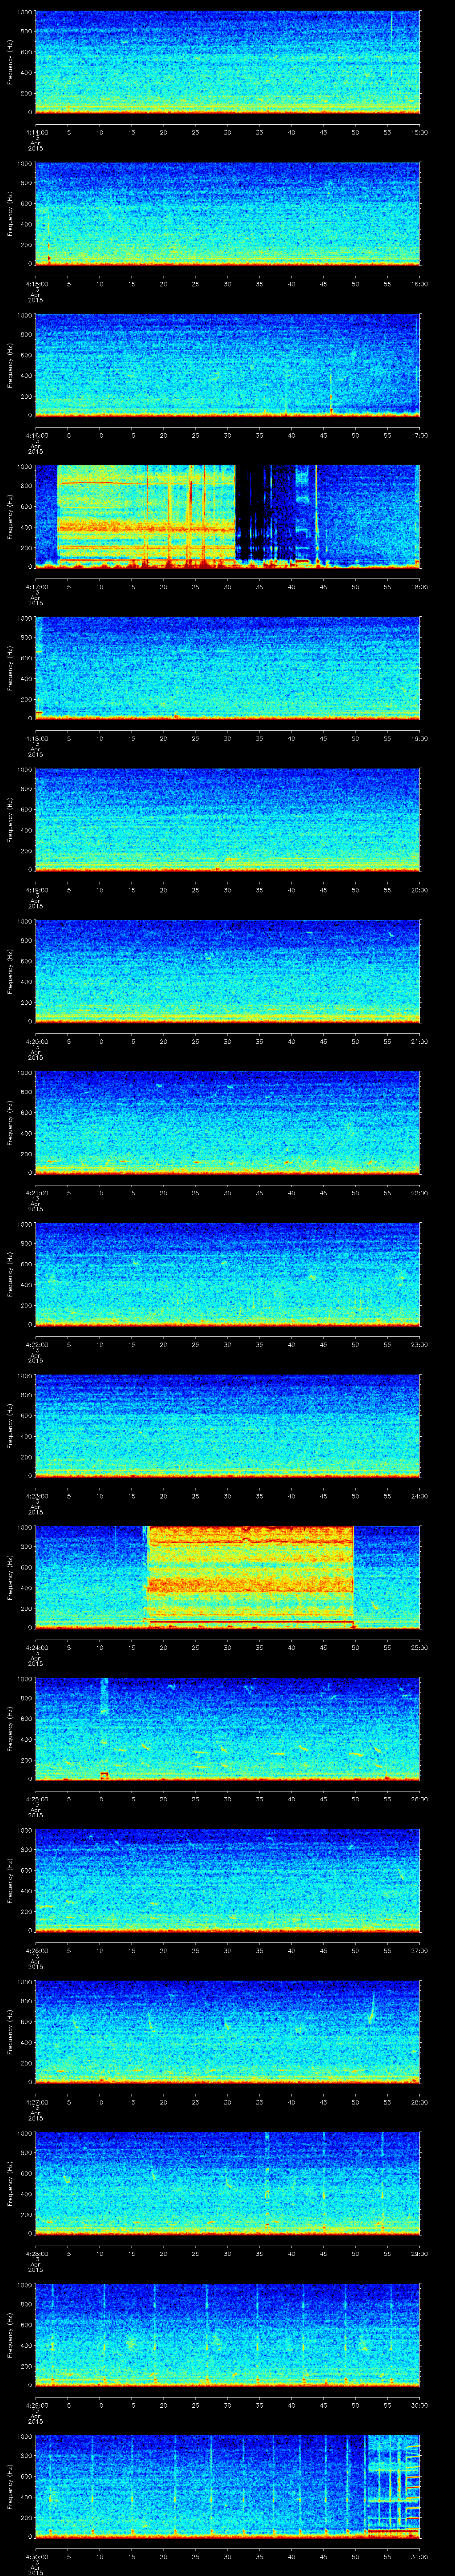Click the 31:00 end time label
This screenshot has width=455, height=2576.
[x=420, y=2556]
